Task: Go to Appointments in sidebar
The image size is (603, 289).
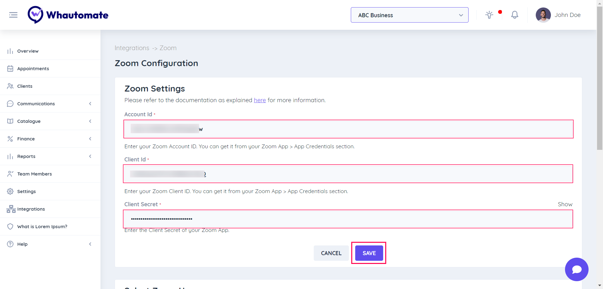Action: click(33, 69)
